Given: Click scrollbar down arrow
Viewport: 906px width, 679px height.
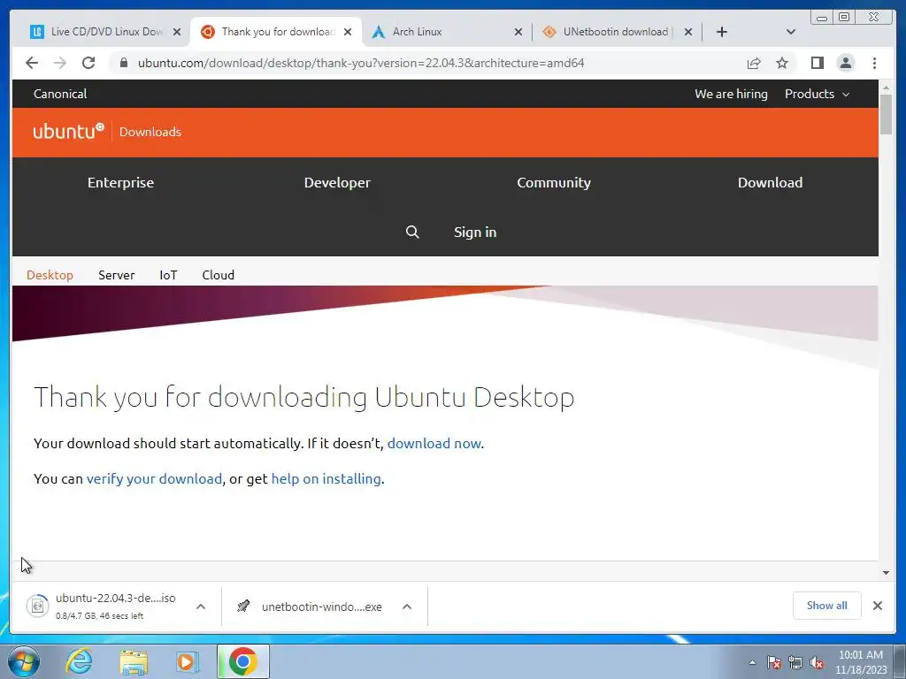Looking at the screenshot, I should 886,572.
